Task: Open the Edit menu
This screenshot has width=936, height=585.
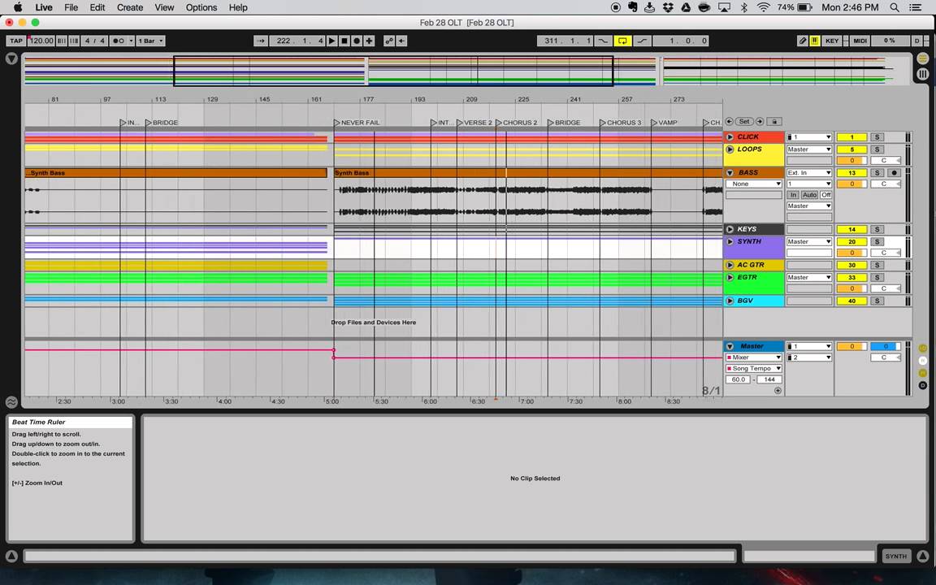Action: 97,7
